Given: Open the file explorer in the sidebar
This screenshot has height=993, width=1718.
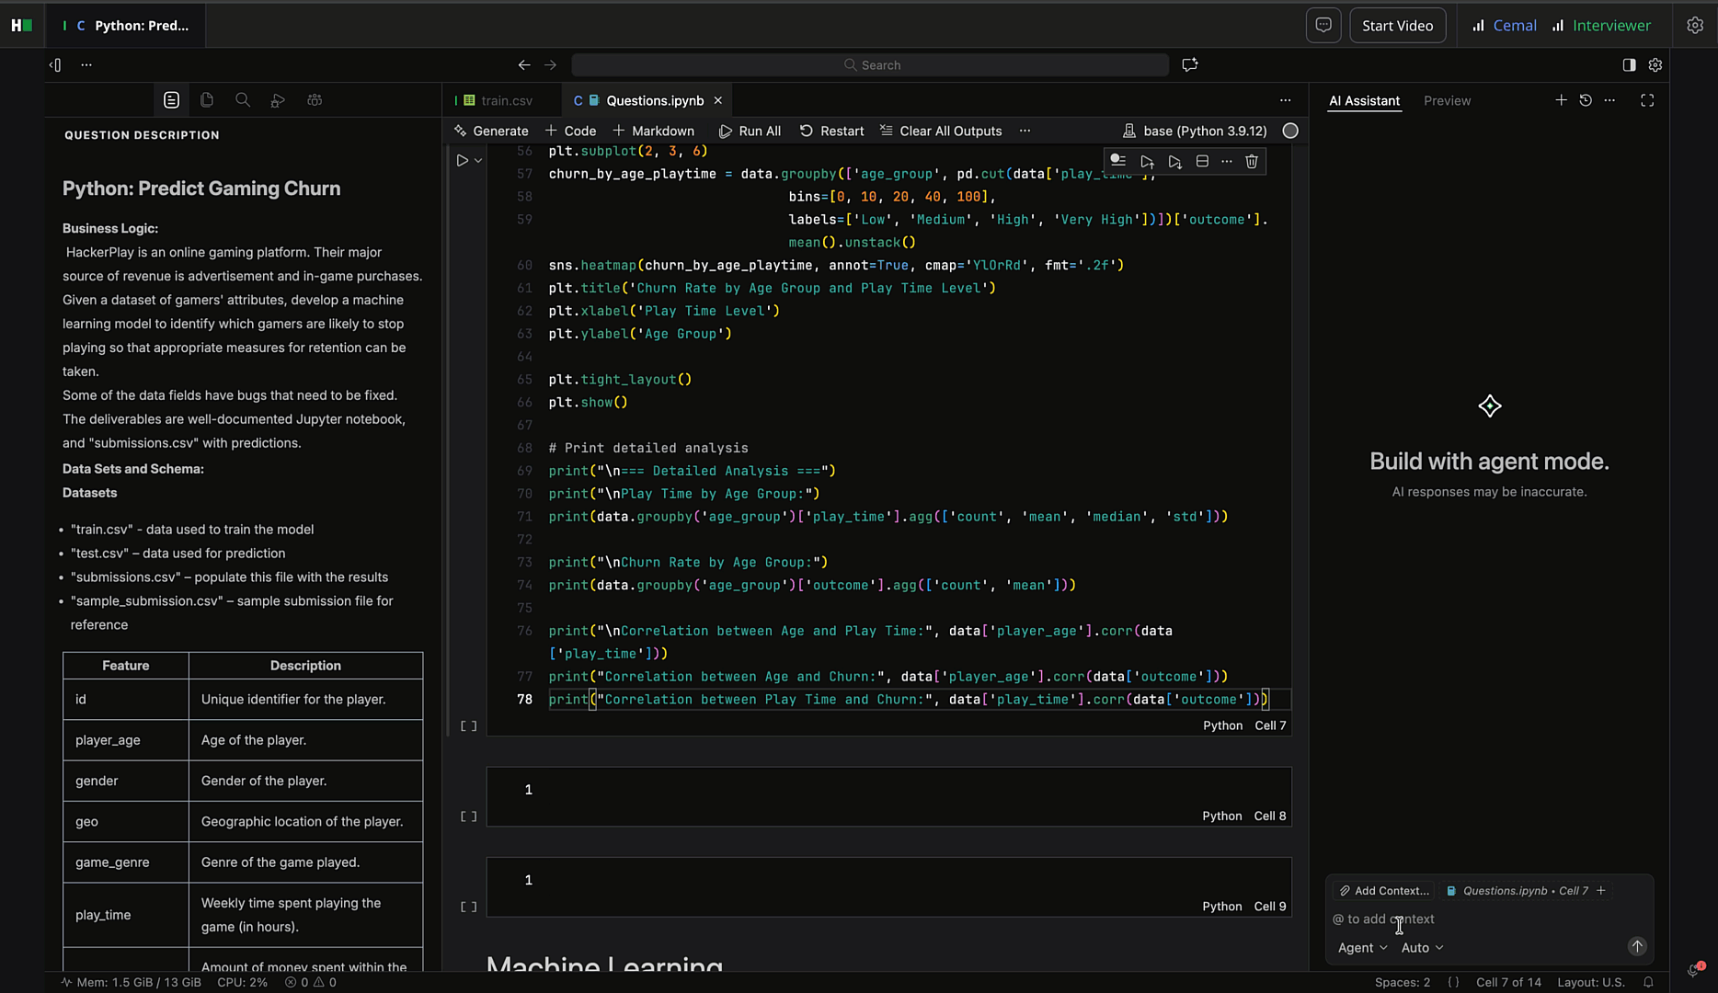Looking at the screenshot, I should point(207,100).
